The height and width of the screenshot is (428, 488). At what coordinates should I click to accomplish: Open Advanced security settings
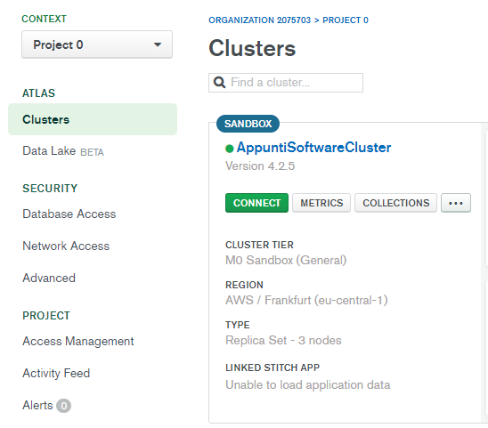[49, 279]
